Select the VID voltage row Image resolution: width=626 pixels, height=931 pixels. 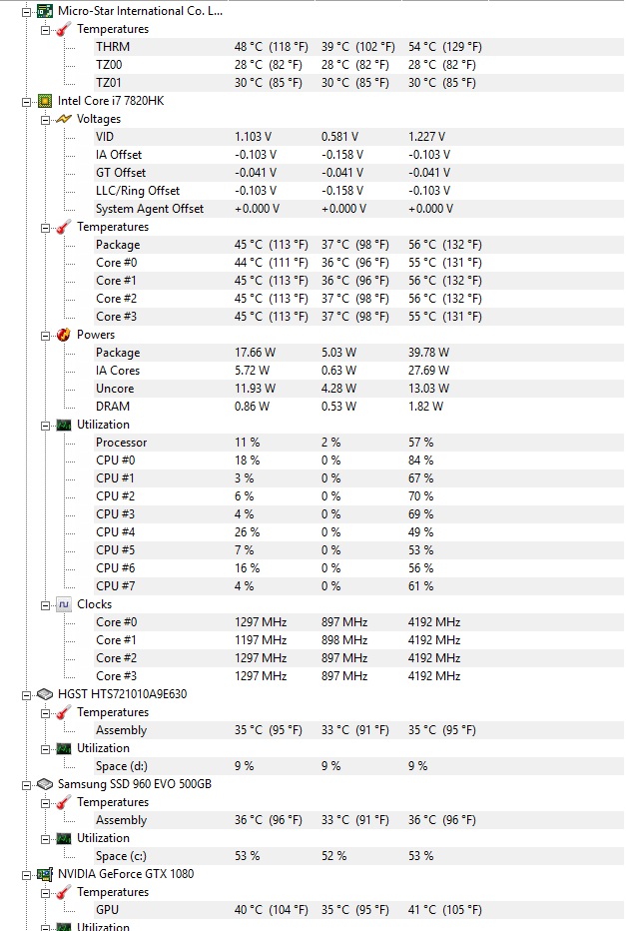coord(344,137)
